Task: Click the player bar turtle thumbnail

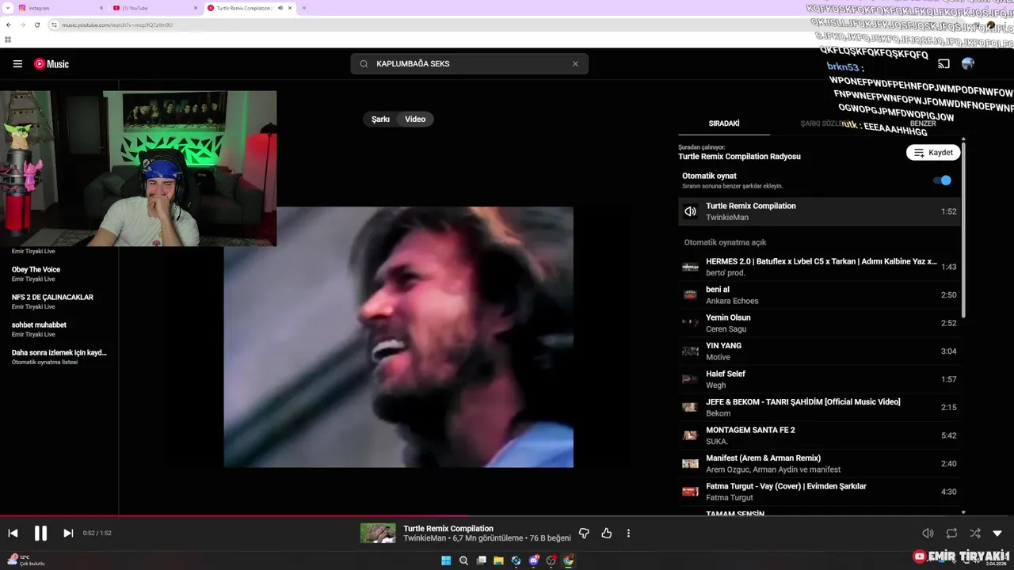Action: pos(378,534)
